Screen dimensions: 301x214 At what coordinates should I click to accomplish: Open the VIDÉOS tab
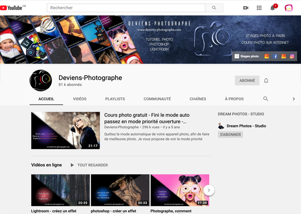(x=80, y=99)
